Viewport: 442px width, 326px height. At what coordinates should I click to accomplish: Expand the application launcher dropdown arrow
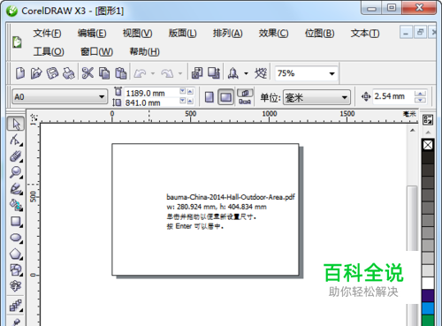246,73
